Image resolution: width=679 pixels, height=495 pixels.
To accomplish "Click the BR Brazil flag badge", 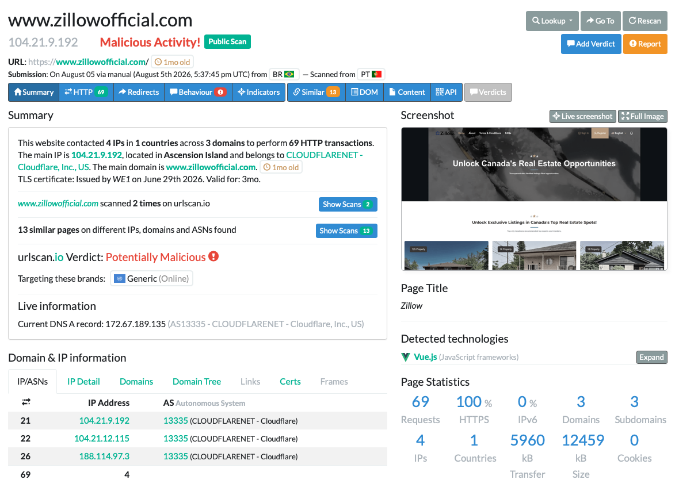I will pyautogui.click(x=284, y=74).
